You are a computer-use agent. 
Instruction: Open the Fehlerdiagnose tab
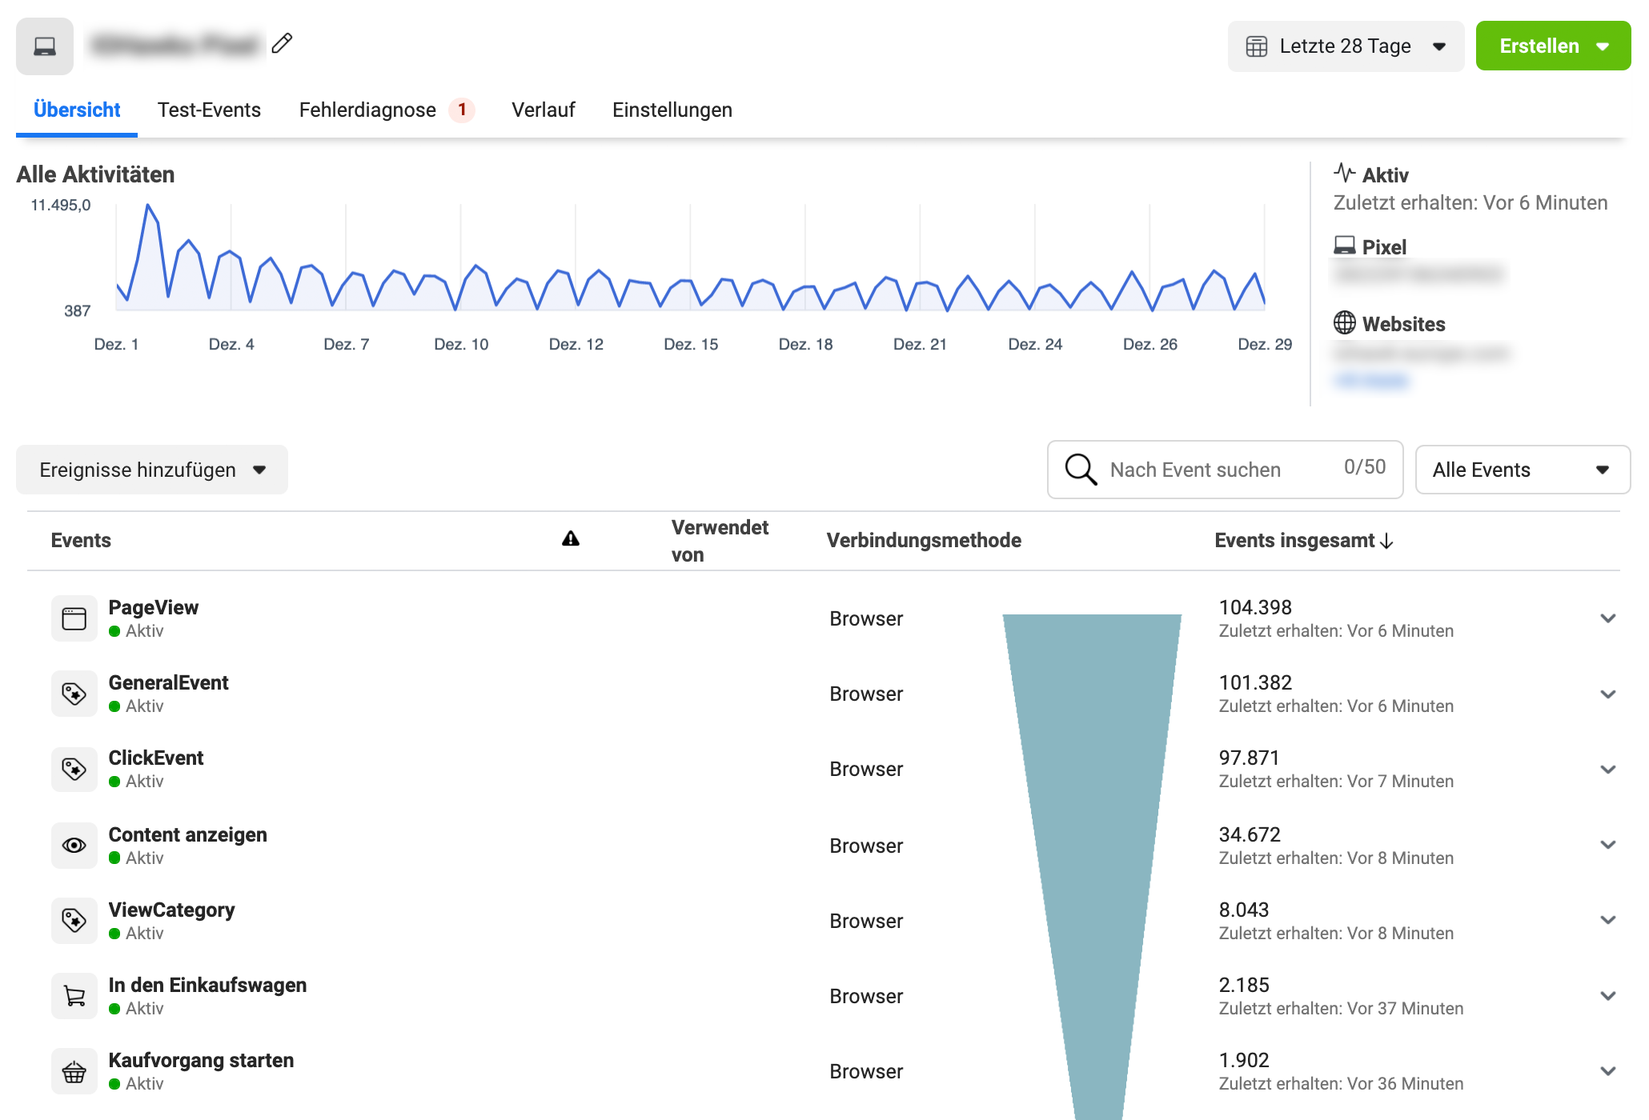[x=367, y=110]
